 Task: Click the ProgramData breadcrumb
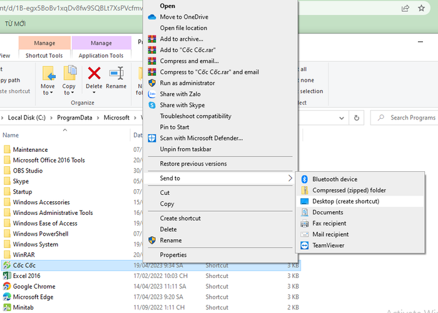click(74, 117)
